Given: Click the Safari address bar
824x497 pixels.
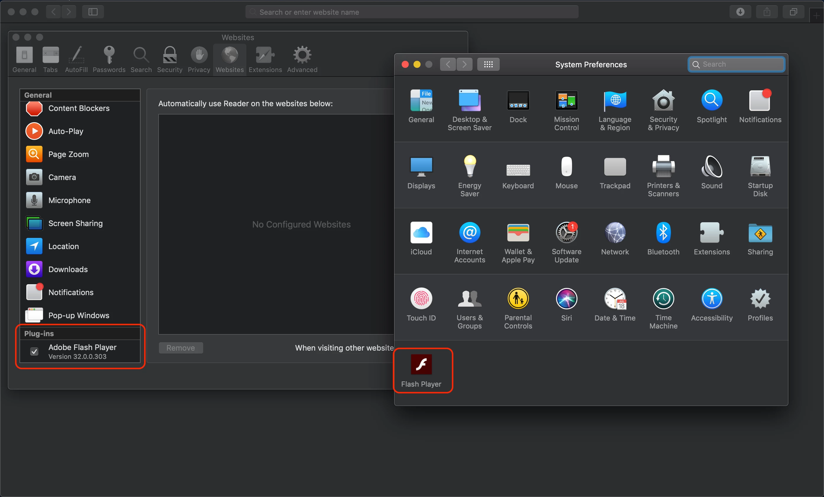Looking at the screenshot, I should click(411, 12).
